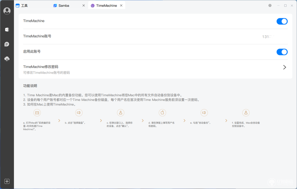Click hint 可修改TimeMachine账号的密码
Screen dimensions: 297x189
46,73
